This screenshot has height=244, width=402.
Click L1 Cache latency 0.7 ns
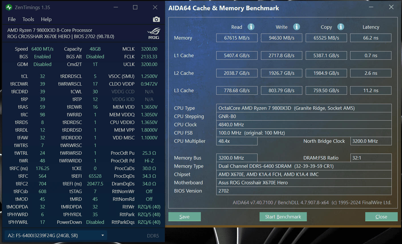(x=371, y=55)
